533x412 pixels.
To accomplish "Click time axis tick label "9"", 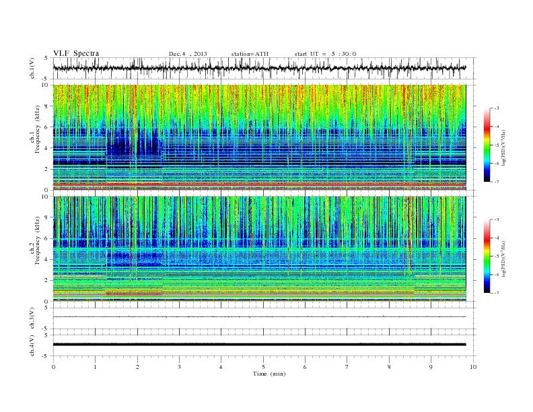I will (431, 367).
